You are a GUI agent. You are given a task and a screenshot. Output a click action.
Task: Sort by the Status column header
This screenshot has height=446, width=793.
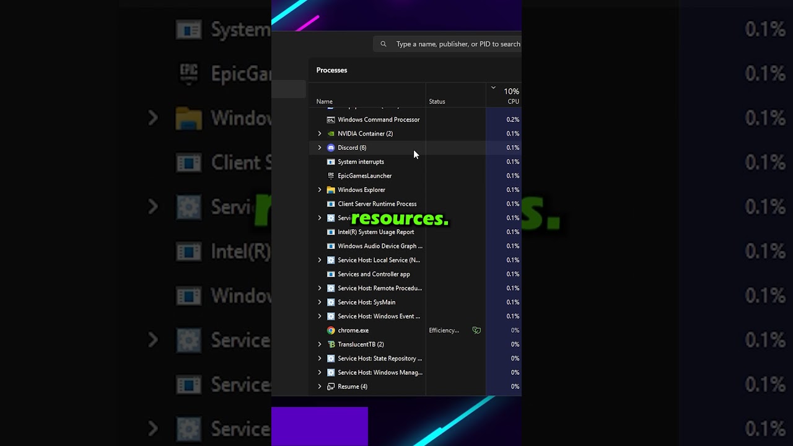437,102
